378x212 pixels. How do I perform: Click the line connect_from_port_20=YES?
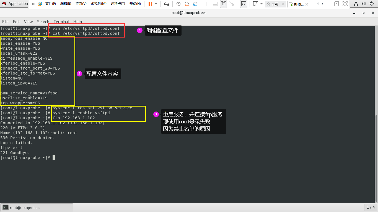tap(30, 68)
